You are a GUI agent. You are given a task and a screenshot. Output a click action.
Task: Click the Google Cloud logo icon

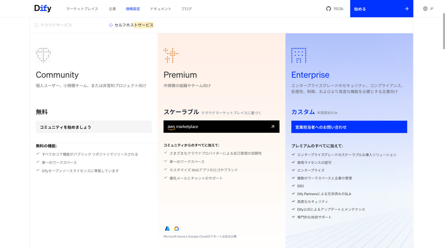pyautogui.click(x=176, y=229)
